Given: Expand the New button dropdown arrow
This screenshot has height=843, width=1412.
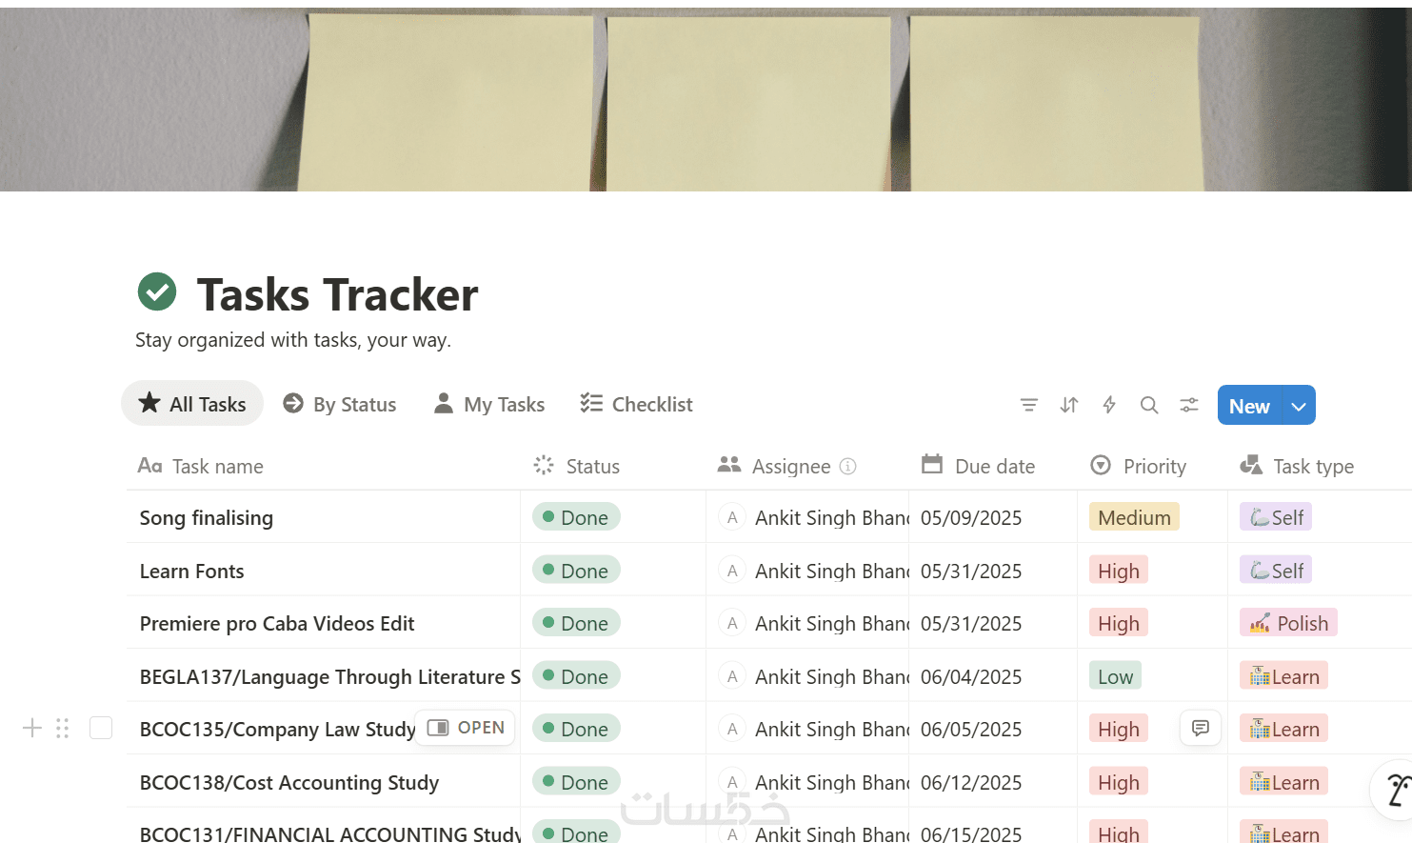Looking at the screenshot, I should point(1299,406).
